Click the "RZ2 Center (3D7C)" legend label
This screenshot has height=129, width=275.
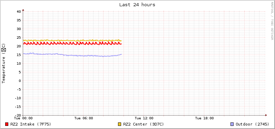click(144, 124)
